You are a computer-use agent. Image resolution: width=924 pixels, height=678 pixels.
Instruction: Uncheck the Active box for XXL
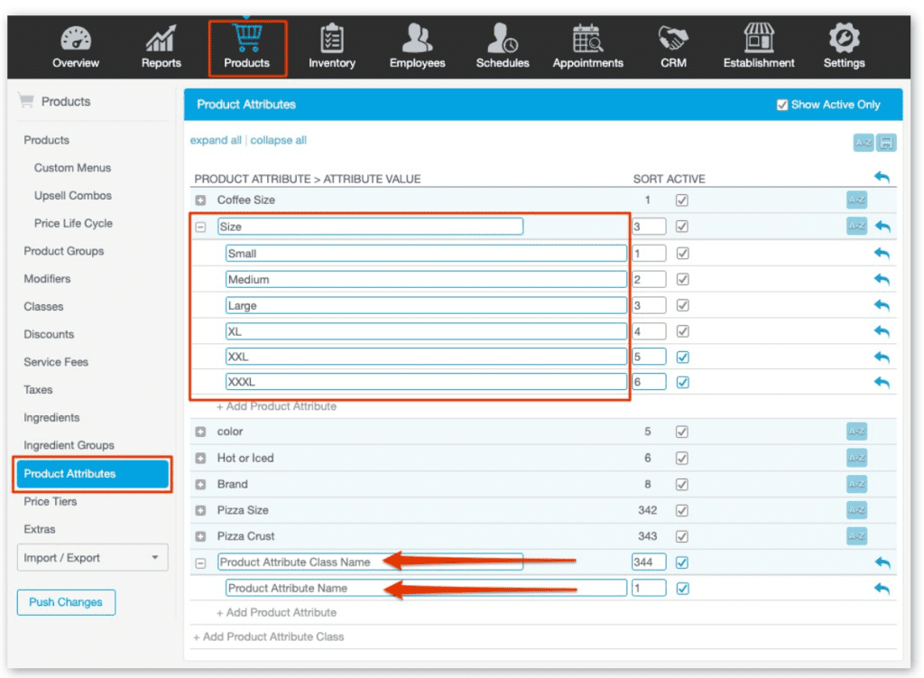(x=682, y=357)
